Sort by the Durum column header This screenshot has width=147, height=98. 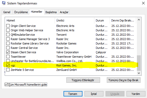(x=102, y=20)
